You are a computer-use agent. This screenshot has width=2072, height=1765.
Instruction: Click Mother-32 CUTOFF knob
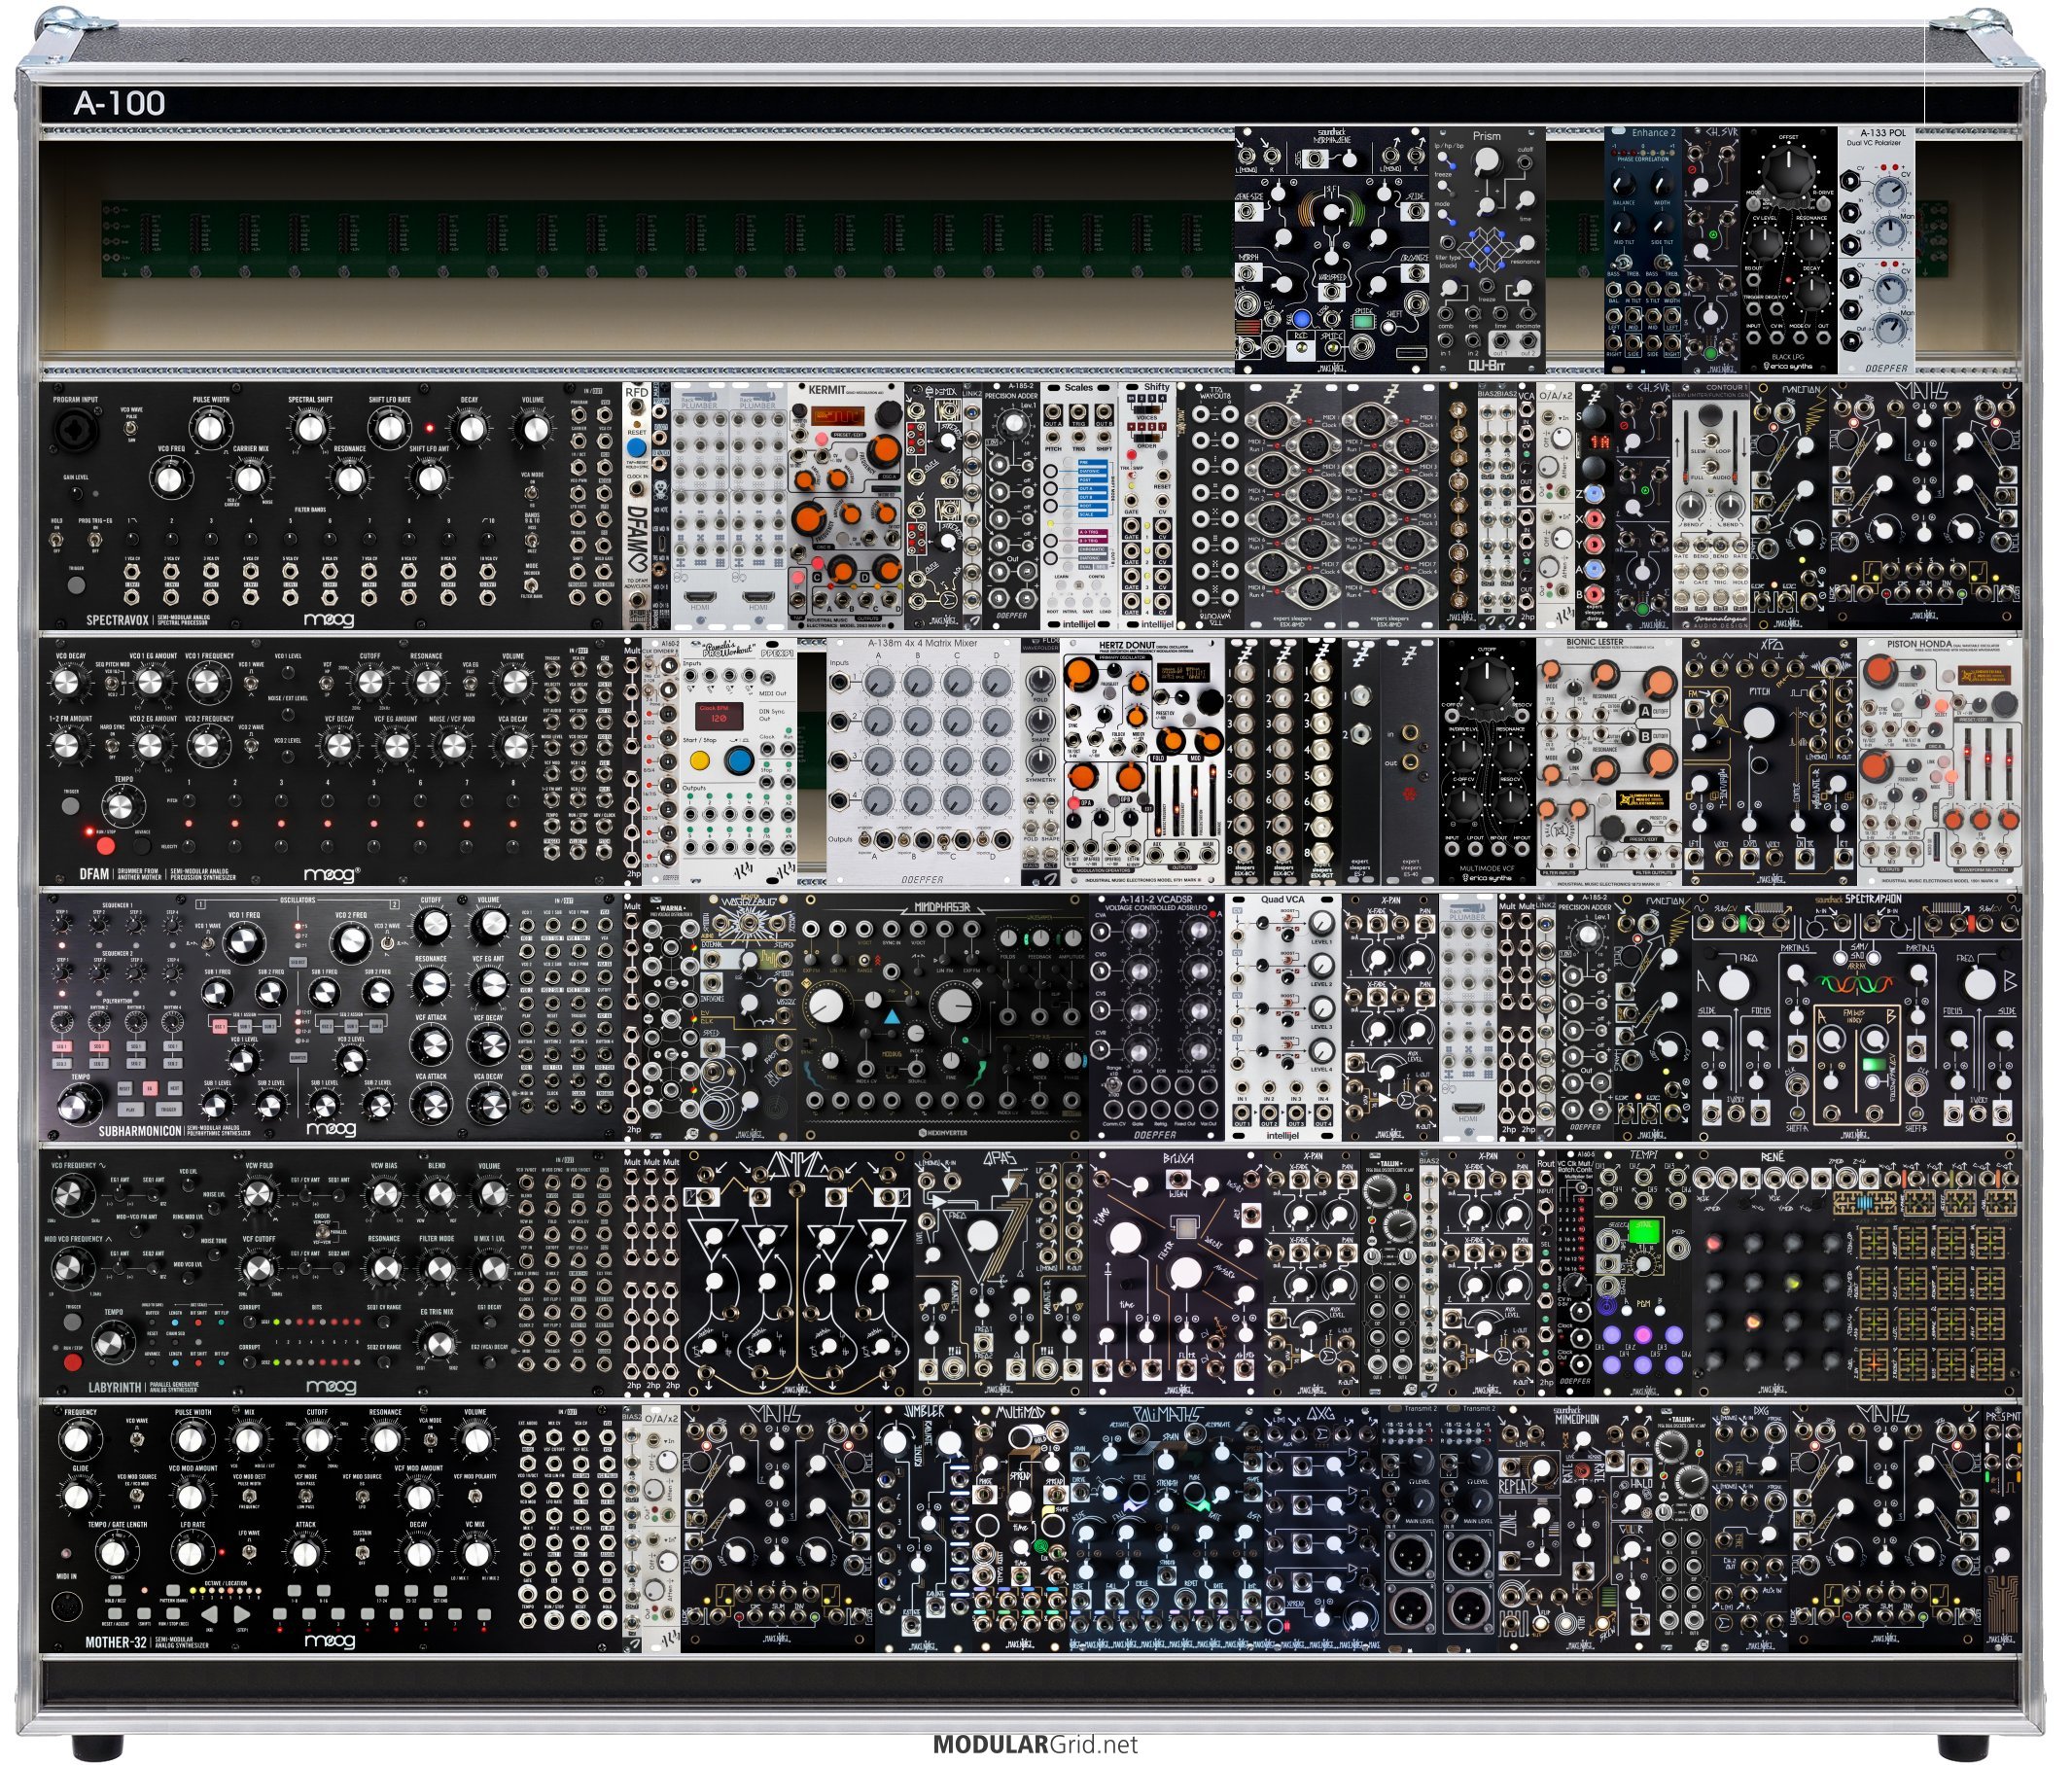point(317,1440)
